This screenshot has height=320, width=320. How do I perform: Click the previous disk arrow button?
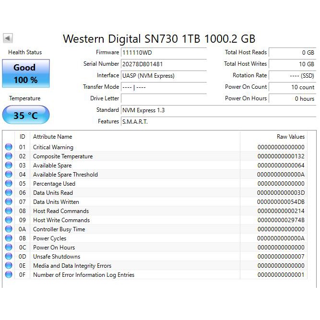pos(8,38)
